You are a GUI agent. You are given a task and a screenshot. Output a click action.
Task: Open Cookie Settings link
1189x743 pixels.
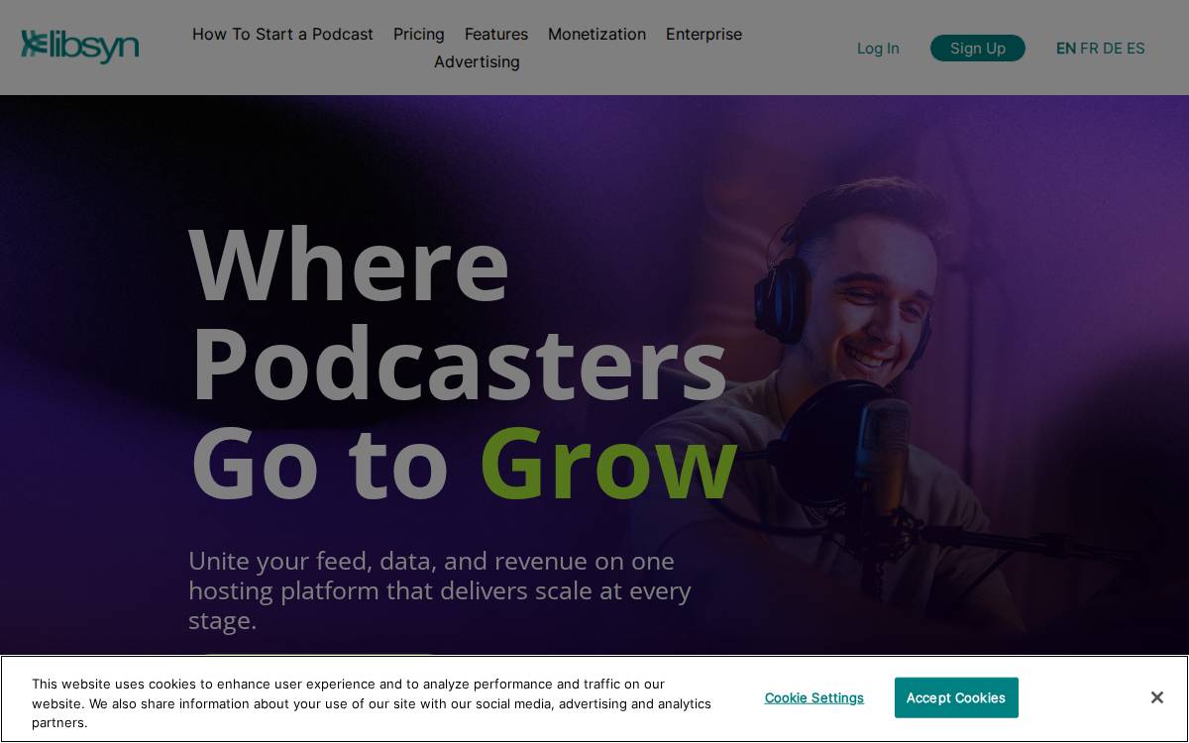pos(814,697)
